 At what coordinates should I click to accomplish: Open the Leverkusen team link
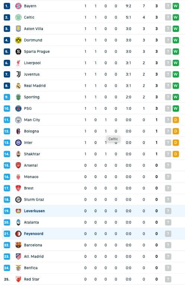tap(34, 211)
